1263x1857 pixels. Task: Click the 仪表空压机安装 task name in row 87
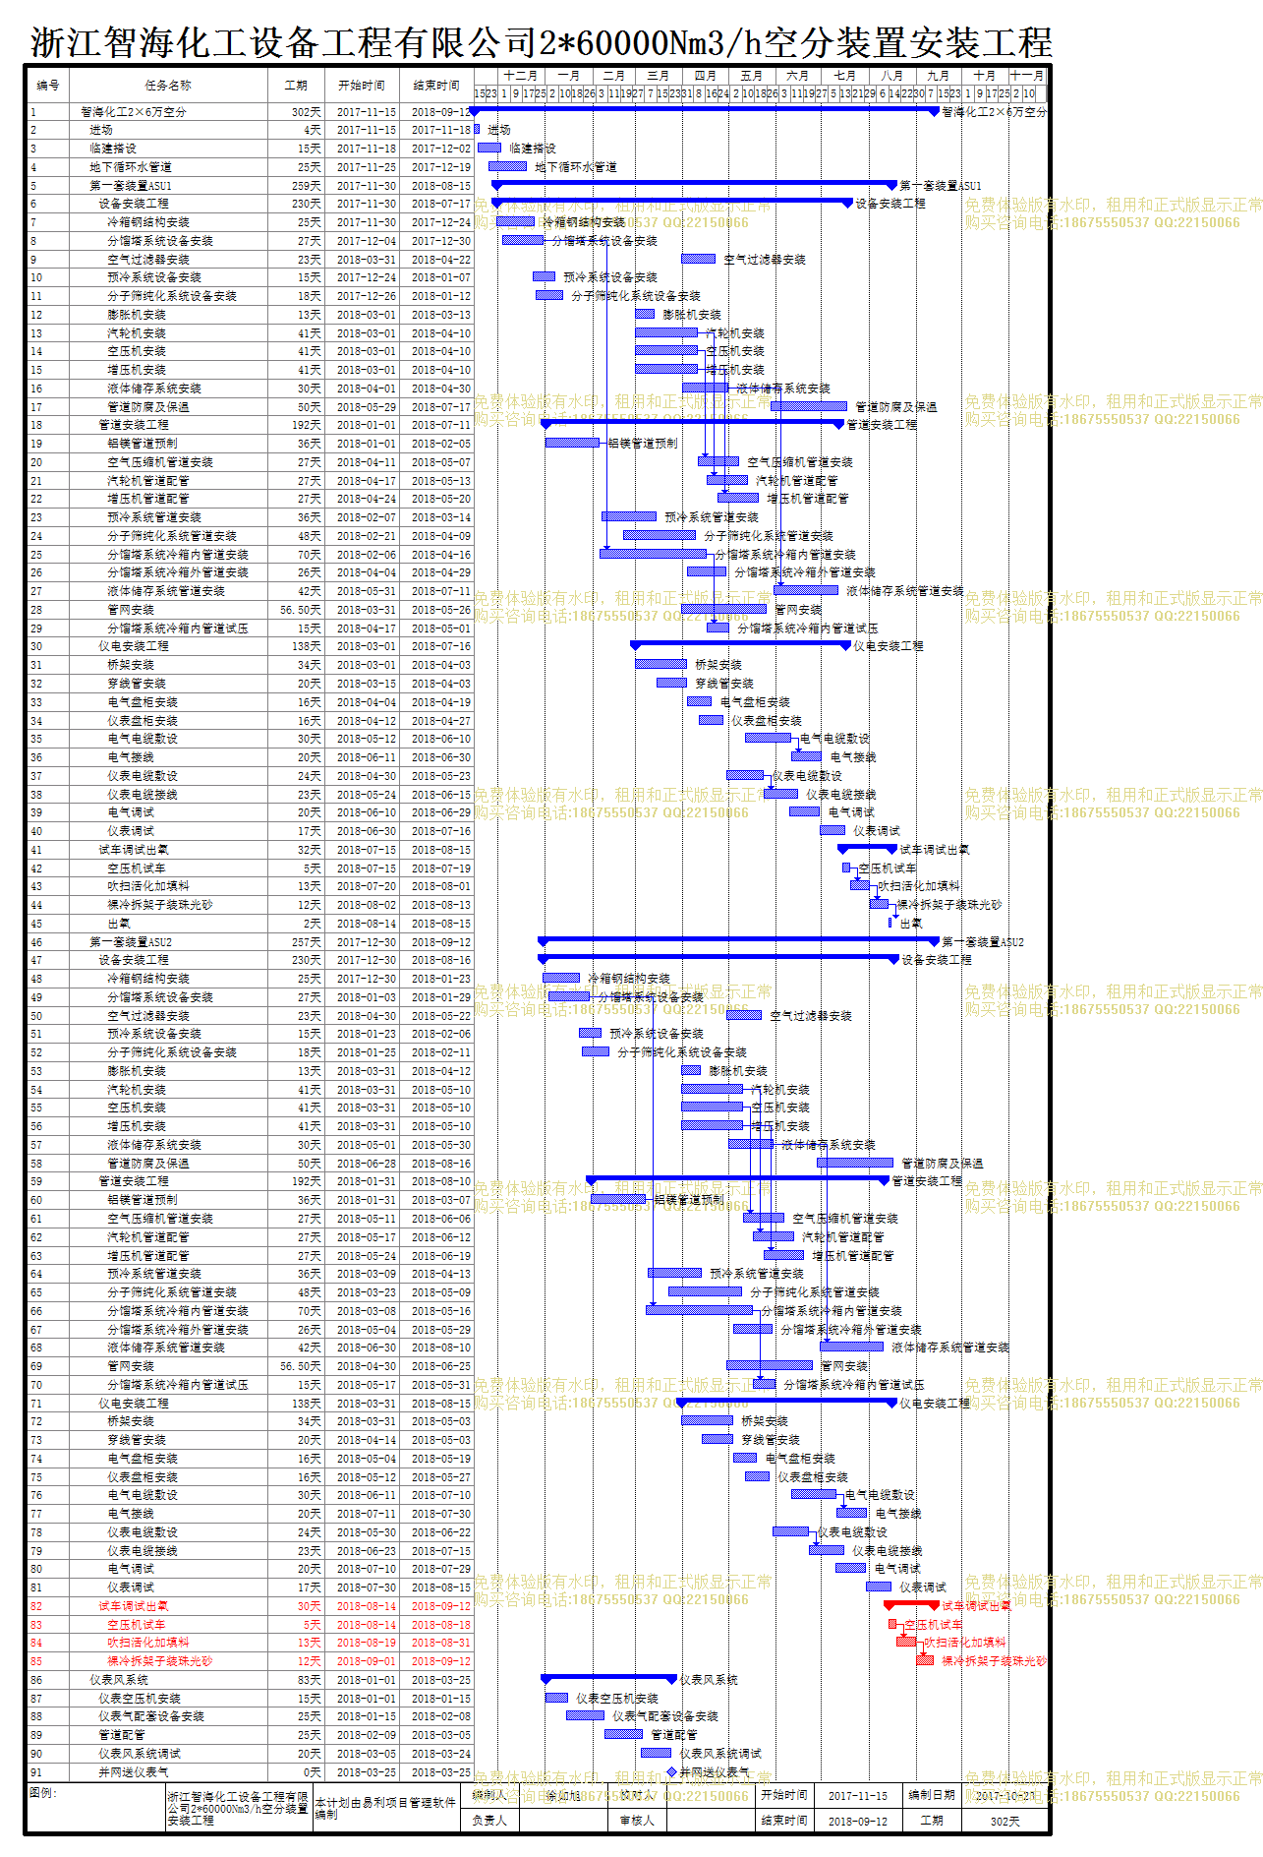point(140,1699)
